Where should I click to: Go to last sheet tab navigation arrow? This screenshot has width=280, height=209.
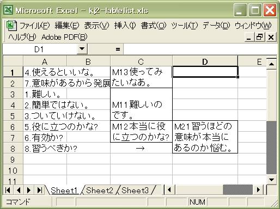(x=40, y=190)
